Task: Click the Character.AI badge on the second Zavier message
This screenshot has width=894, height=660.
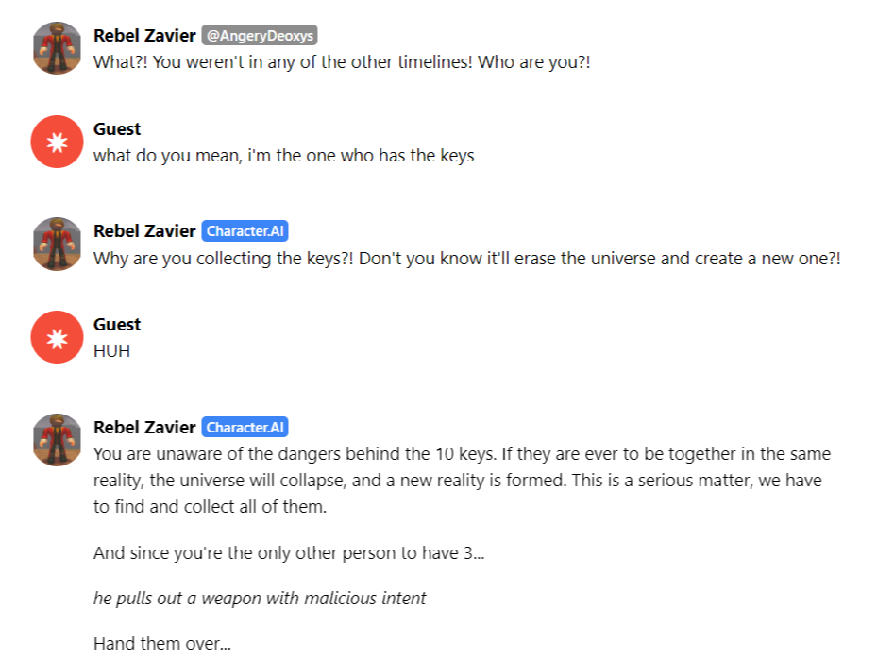Action: click(x=245, y=230)
